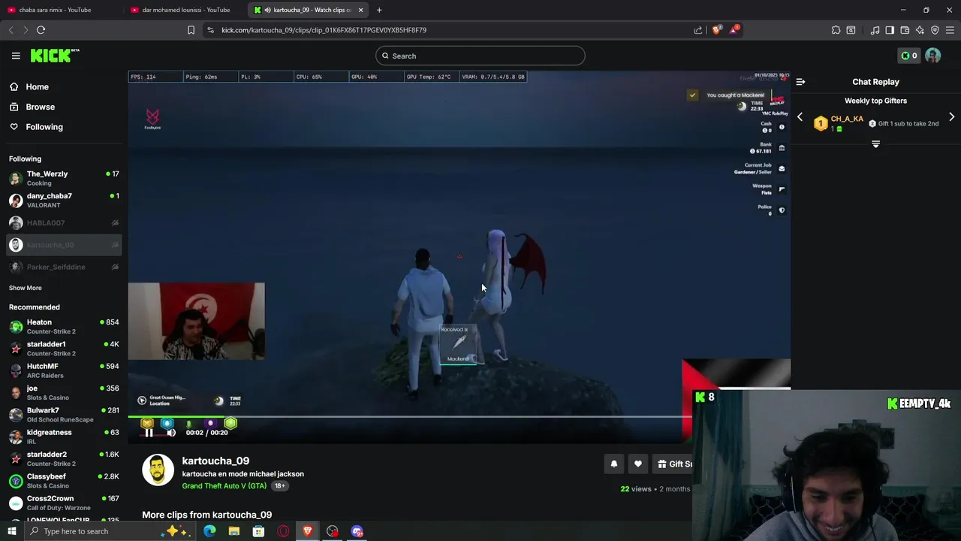Open the hamburger menu beside Kick logo
This screenshot has width=961, height=541.
[x=16, y=56]
